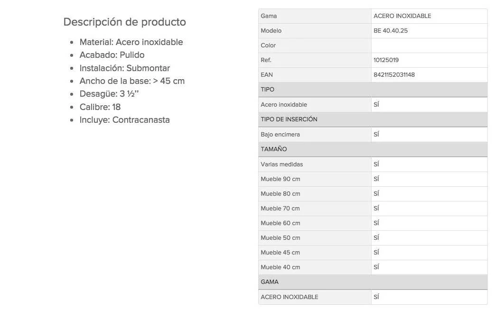Select the Ref. number 10125019

(x=386, y=60)
